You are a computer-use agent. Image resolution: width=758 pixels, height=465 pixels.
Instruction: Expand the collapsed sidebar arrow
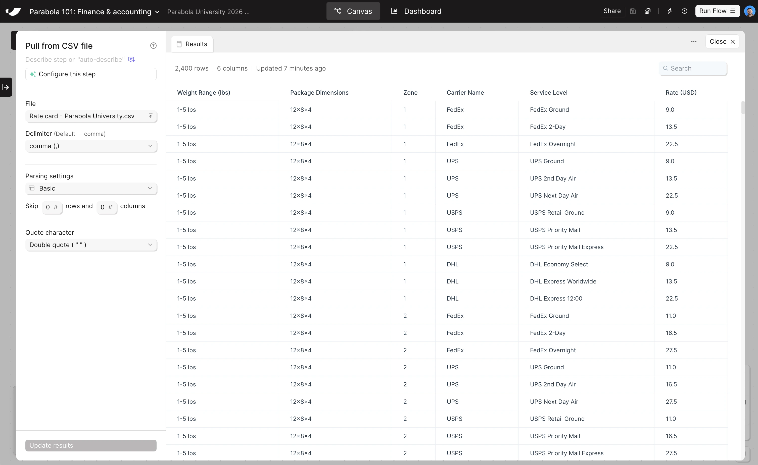pos(6,87)
